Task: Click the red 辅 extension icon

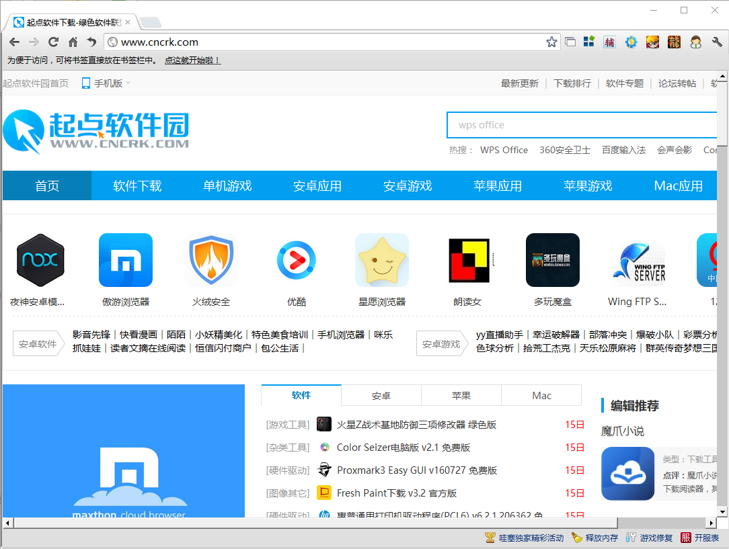Action: 609,42
